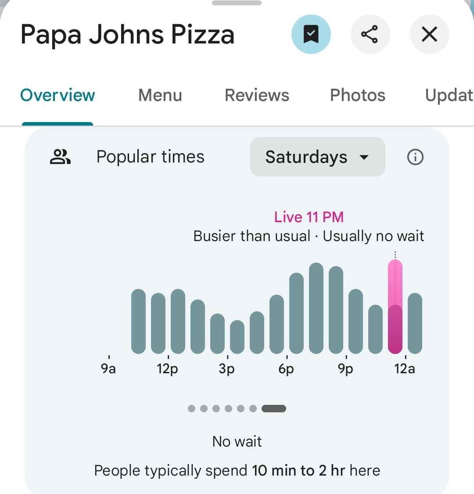
Task: Tap the first bar of the chart
Action: pos(138,321)
